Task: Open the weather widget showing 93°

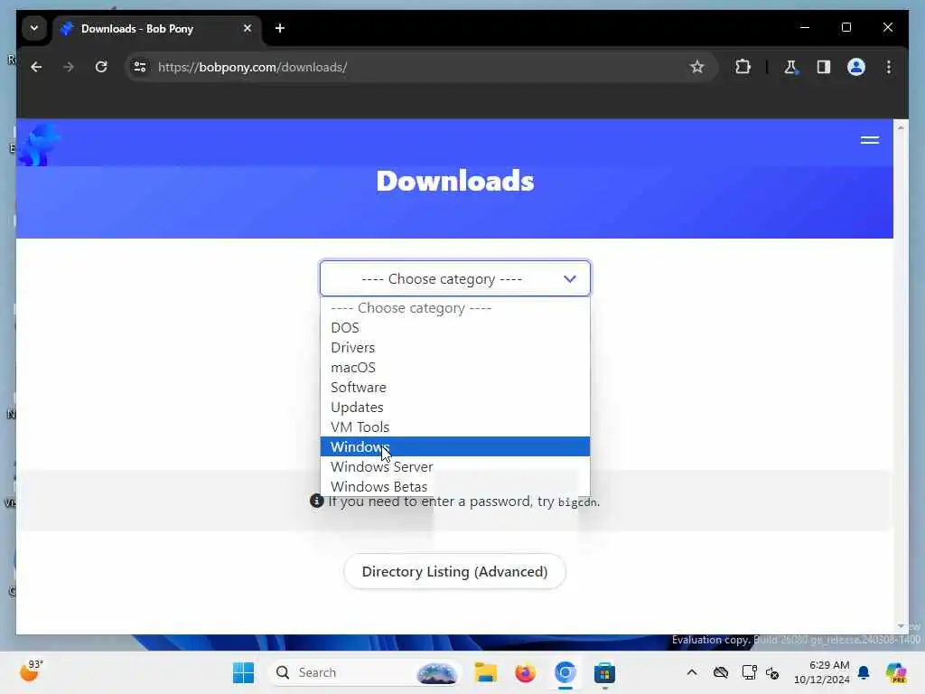Action: tap(32, 671)
